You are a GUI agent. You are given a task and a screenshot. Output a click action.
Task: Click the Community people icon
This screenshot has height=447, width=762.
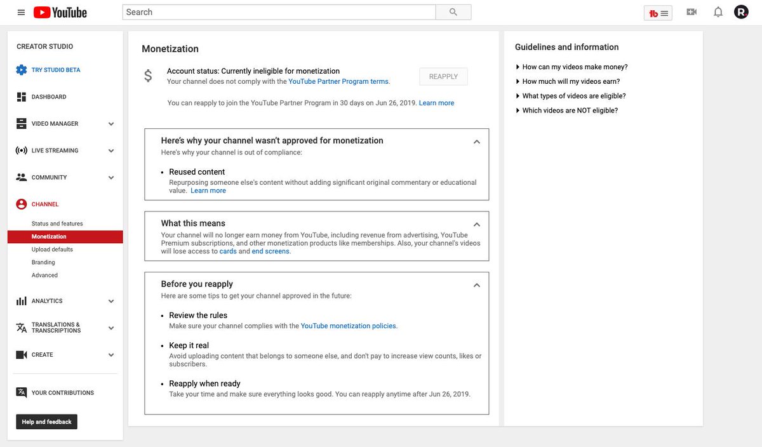(x=22, y=177)
